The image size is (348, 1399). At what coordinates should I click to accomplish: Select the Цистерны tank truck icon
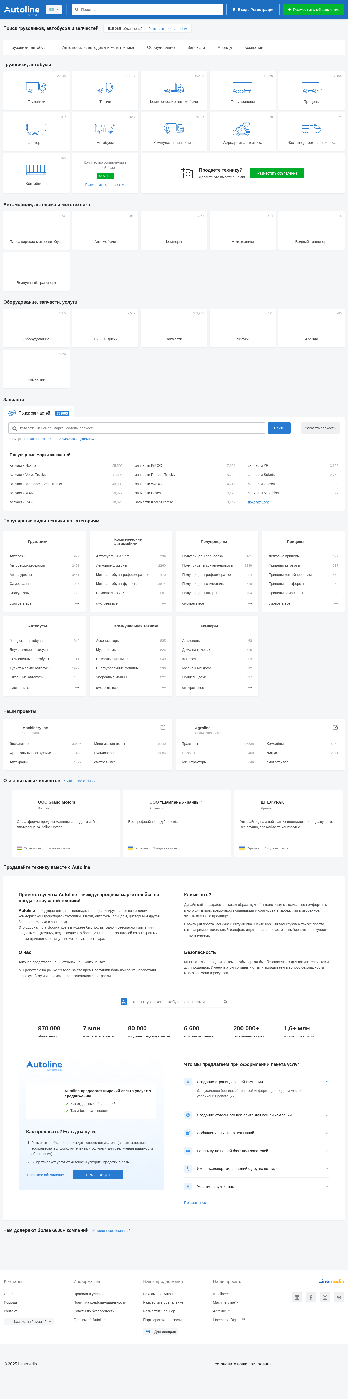36,128
